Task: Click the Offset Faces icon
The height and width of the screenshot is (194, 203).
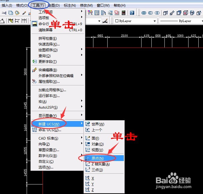Action: (x=179, y=13)
